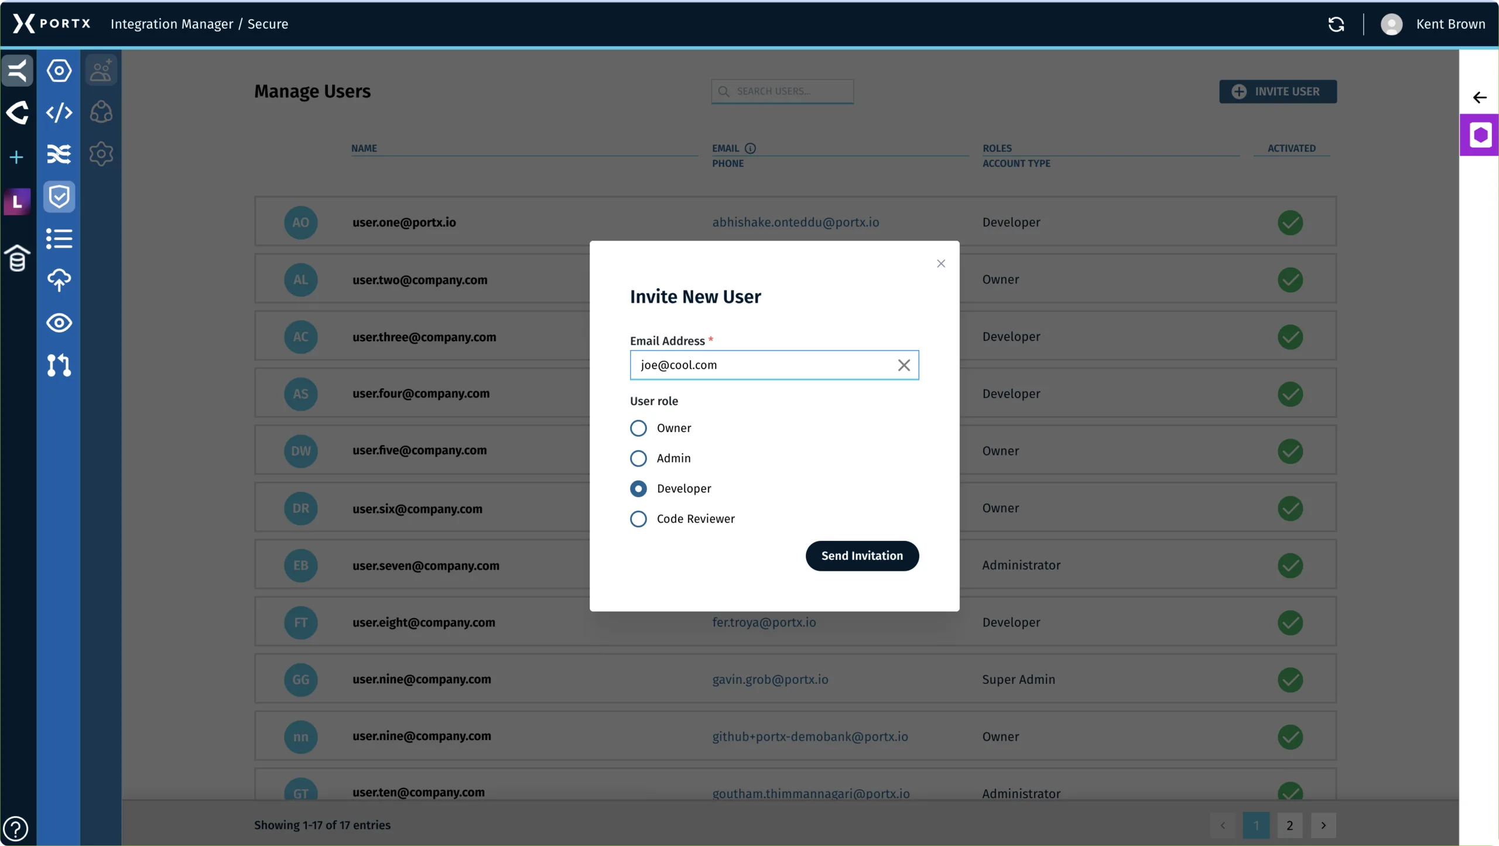
Task: Open the help question mark icon
Action: (x=16, y=828)
